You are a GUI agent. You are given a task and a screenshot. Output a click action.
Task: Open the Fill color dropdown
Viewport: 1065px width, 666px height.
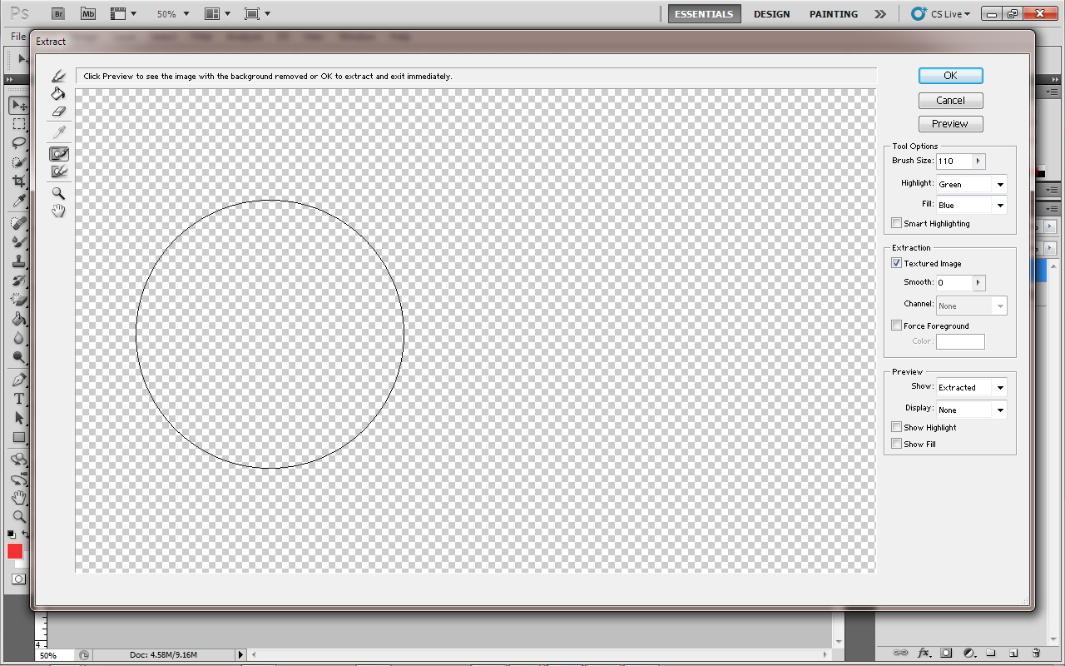pos(1000,205)
